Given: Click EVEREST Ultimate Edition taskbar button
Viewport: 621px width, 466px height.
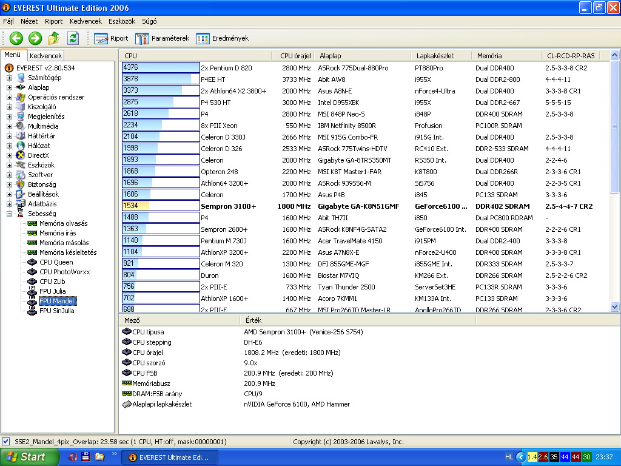Looking at the screenshot, I should (170, 458).
